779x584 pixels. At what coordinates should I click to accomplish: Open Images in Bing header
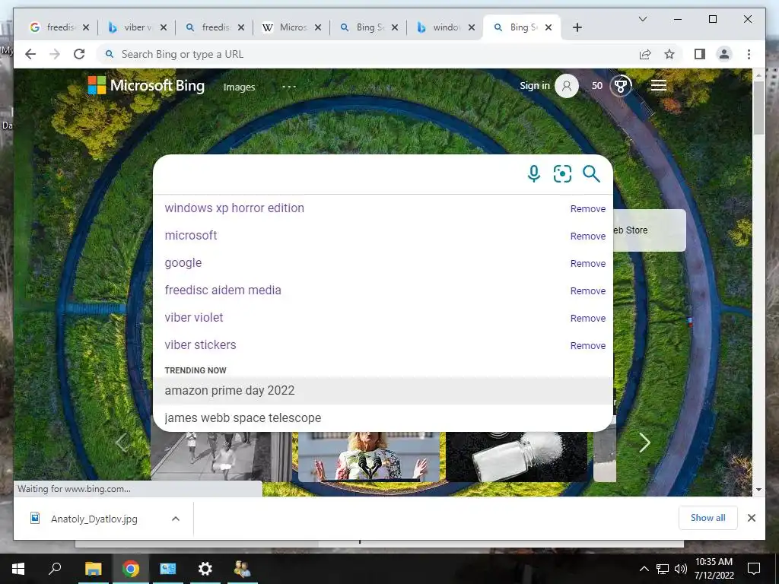click(239, 87)
